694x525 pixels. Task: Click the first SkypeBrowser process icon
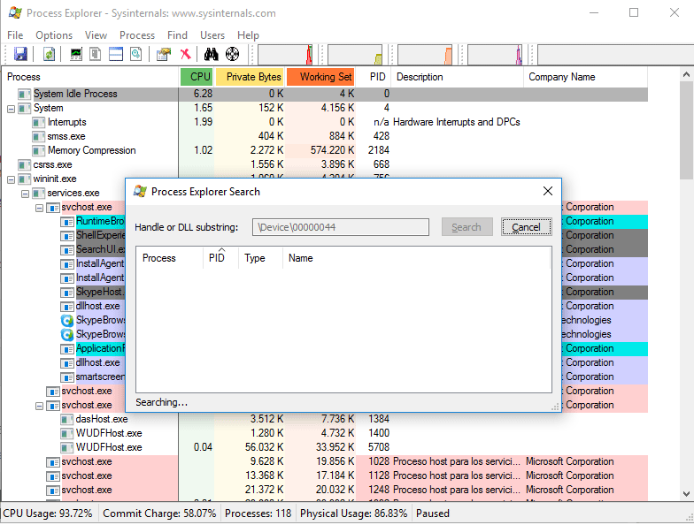click(67, 320)
